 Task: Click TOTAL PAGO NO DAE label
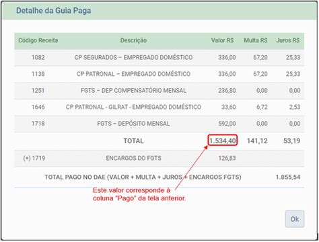143,177
